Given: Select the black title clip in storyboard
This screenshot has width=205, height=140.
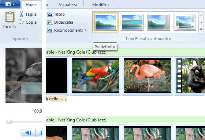Looking at the screenshot, I should pos(57,76).
